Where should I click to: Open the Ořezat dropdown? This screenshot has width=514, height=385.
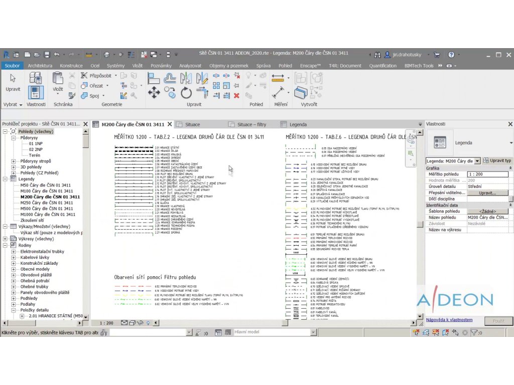[x=107, y=86]
